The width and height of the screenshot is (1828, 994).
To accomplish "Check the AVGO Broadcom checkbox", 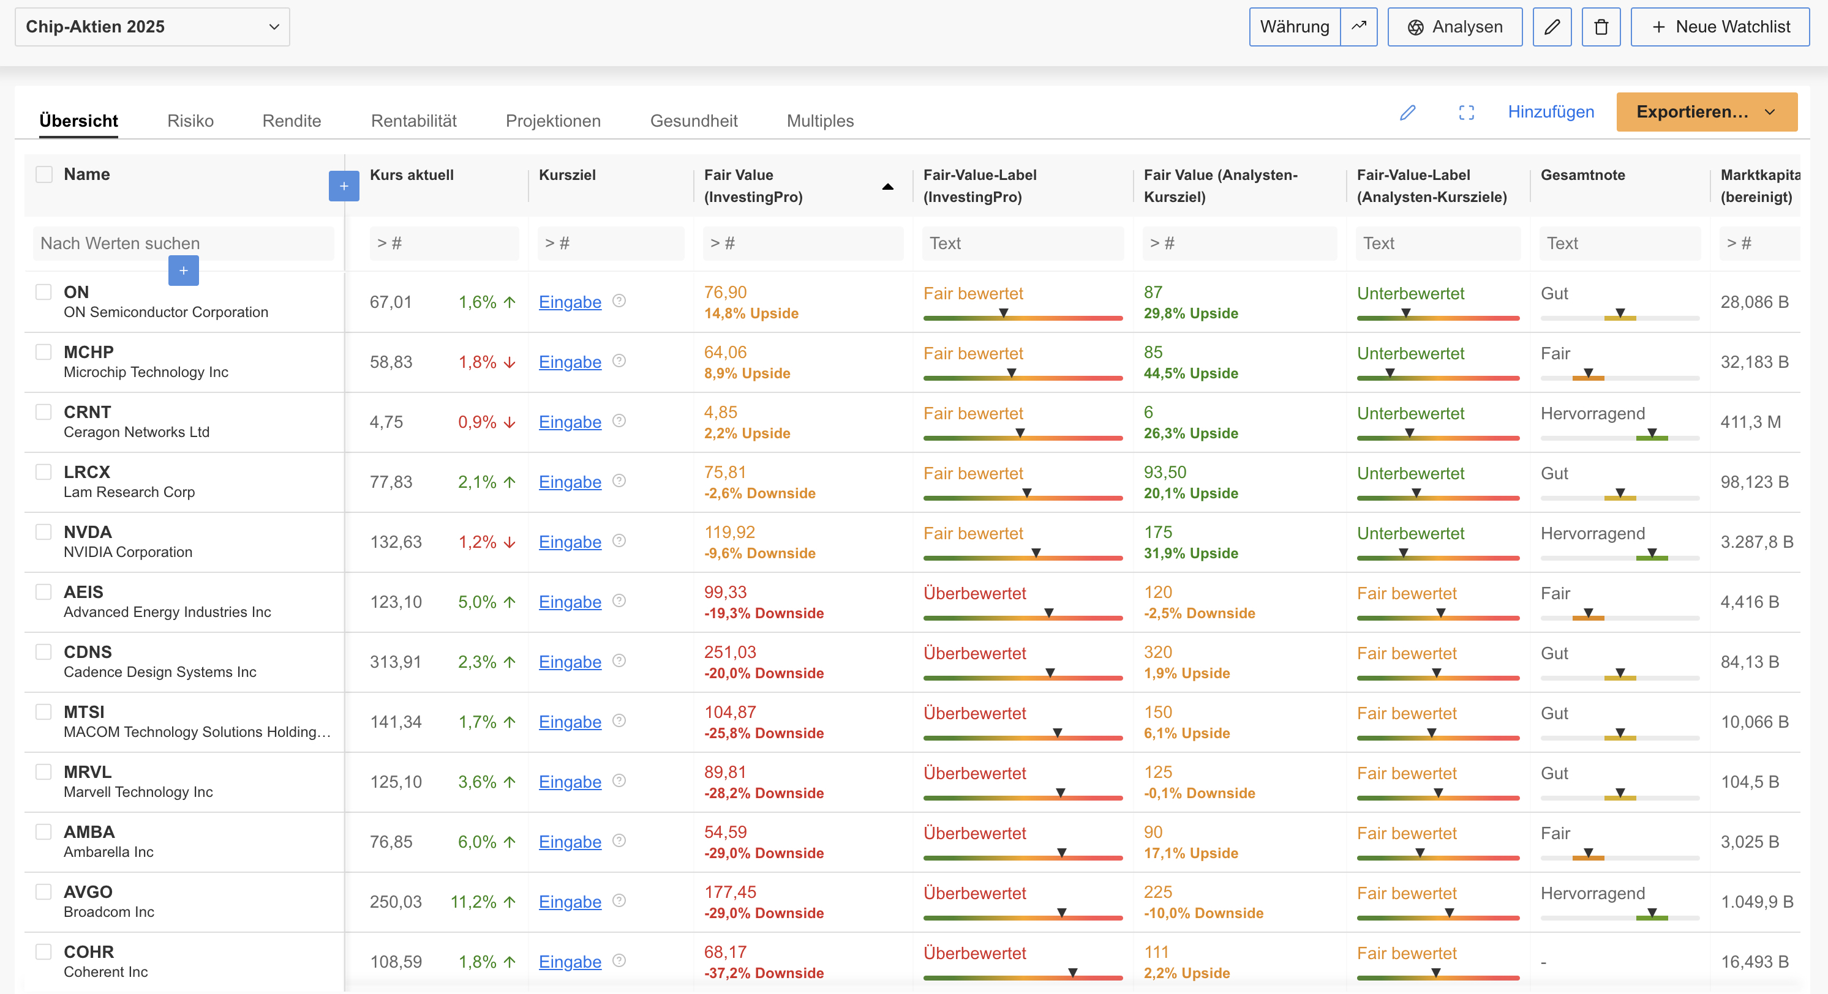I will (44, 891).
